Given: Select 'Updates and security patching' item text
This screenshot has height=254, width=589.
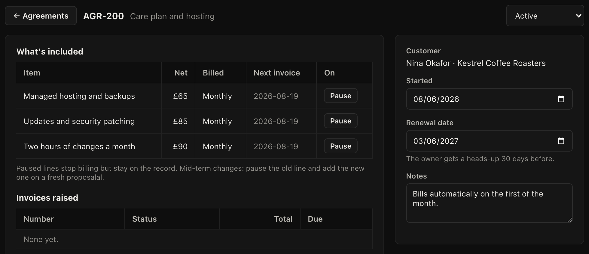Looking at the screenshot, I should tap(79, 121).
